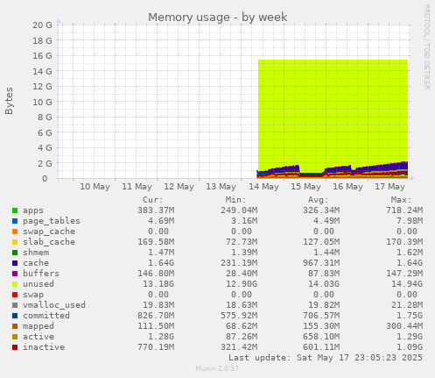
Task: Click the dark green shmem legend swatch
Action: [x=15, y=253]
